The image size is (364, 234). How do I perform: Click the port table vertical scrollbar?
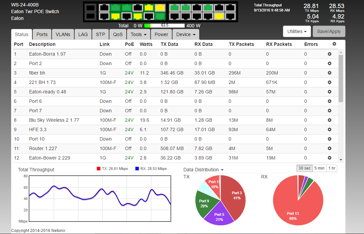point(341,78)
